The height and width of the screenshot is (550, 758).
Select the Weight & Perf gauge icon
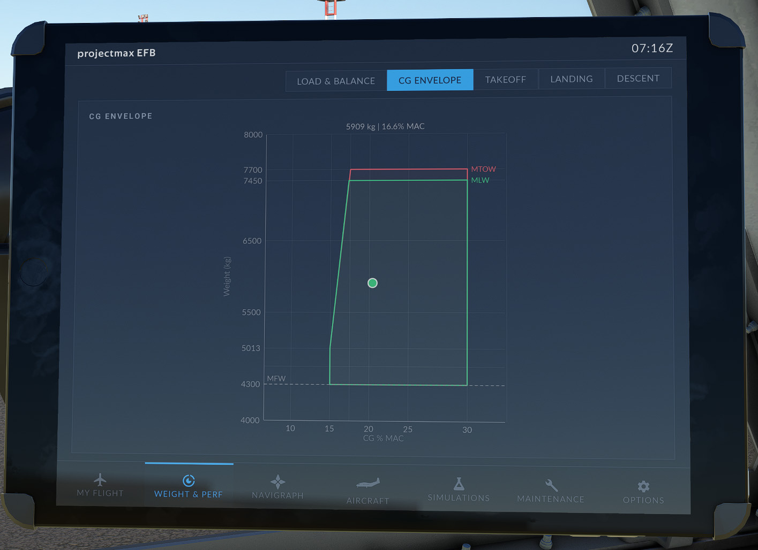[189, 480]
